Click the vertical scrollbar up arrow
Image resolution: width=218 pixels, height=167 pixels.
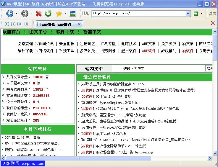[215, 32]
